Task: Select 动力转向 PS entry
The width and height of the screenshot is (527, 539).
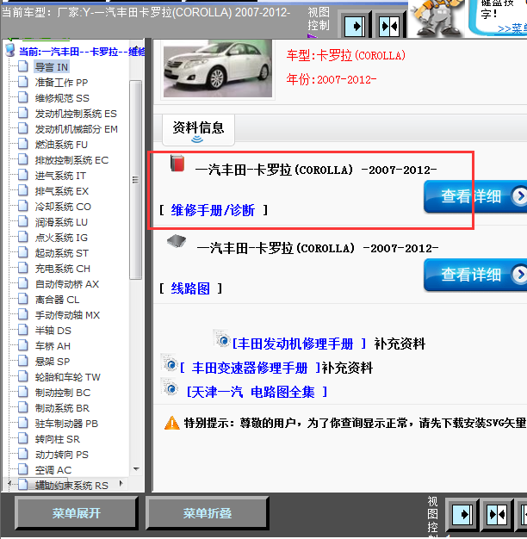Action: pyautogui.click(x=62, y=455)
